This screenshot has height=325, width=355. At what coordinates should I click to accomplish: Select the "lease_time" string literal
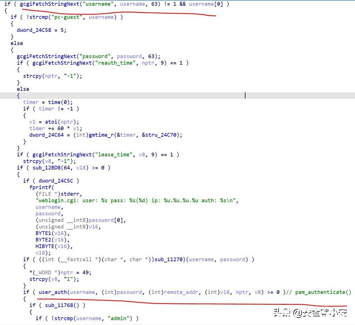tap(114, 155)
